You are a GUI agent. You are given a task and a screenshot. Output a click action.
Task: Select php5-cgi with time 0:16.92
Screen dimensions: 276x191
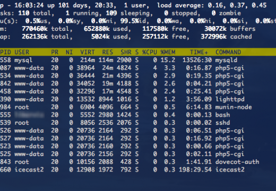click(230, 138)
